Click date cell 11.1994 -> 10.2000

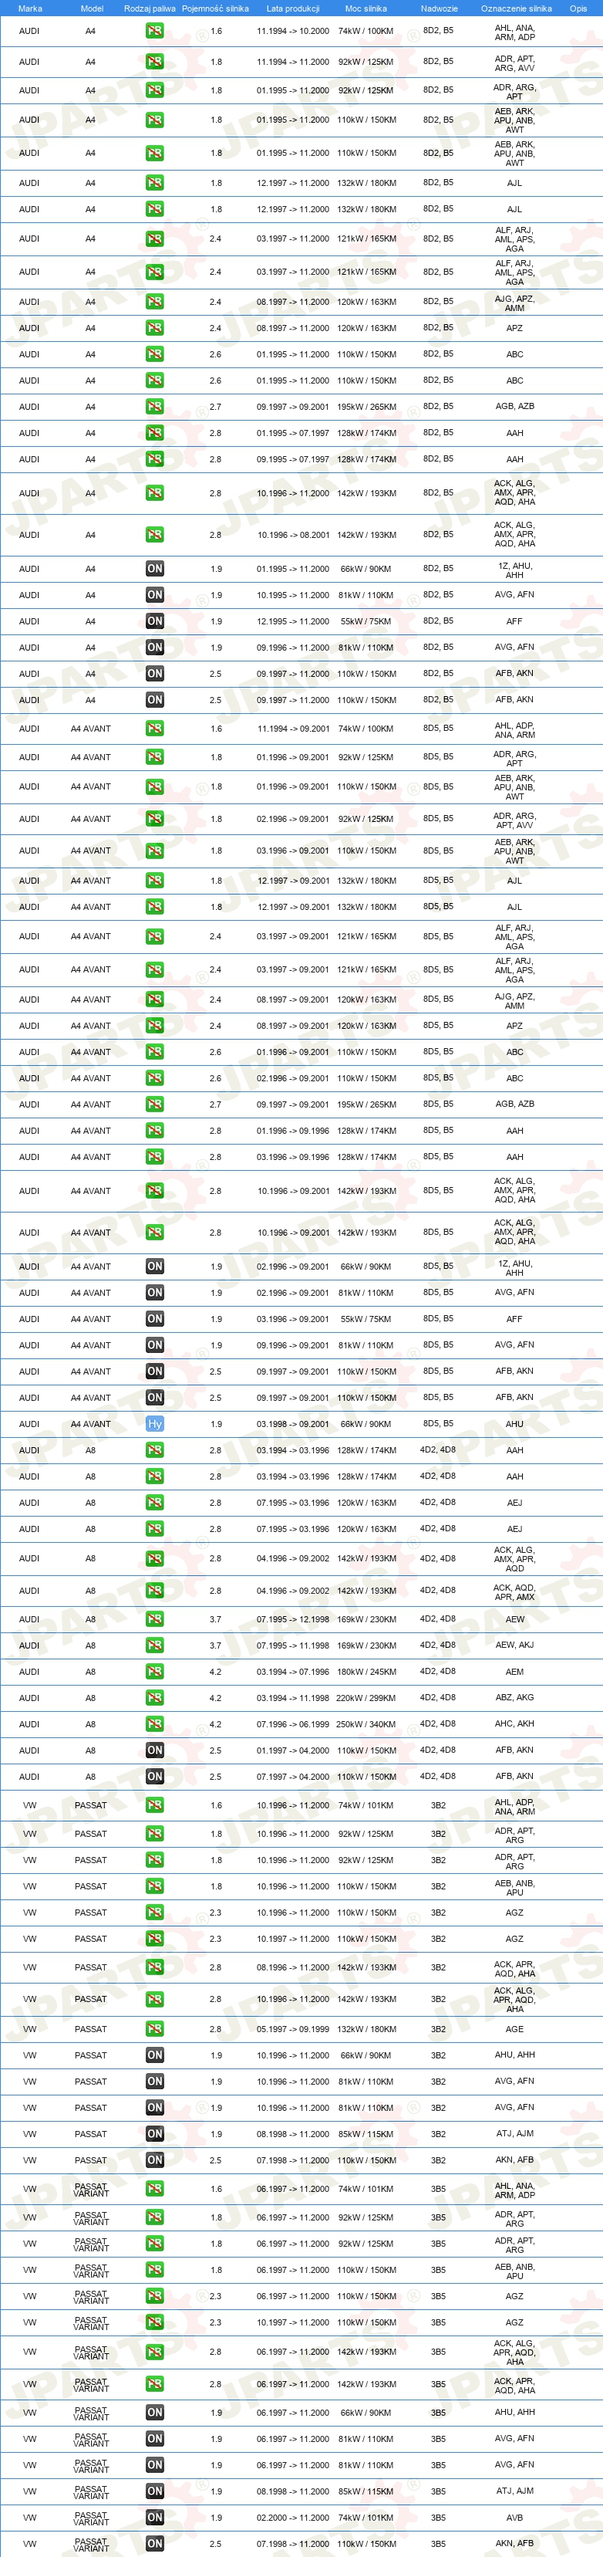[x=292, y=32]
